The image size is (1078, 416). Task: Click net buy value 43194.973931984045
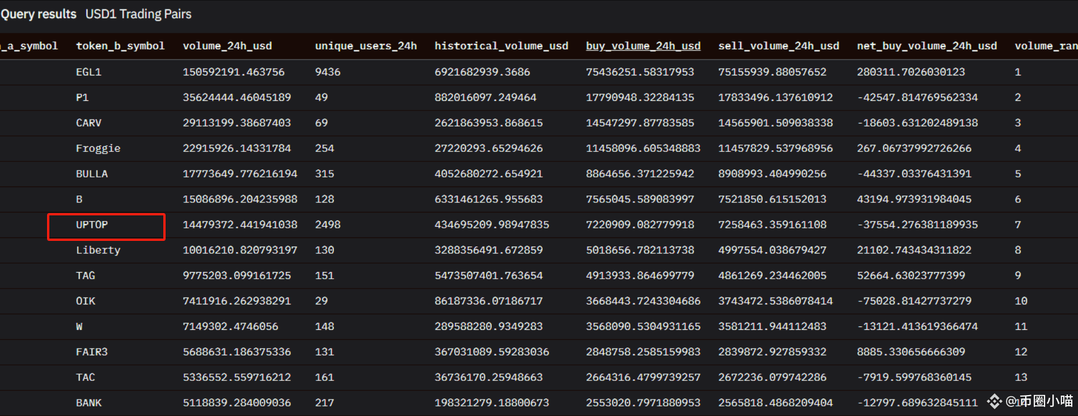click(x=914, y=199)
